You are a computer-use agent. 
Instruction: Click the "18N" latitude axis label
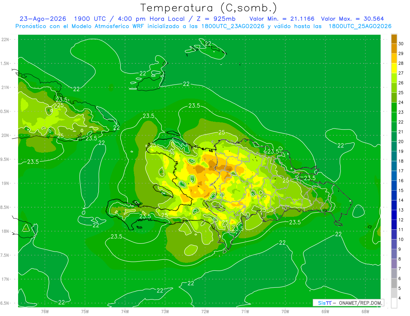(5, 231)
